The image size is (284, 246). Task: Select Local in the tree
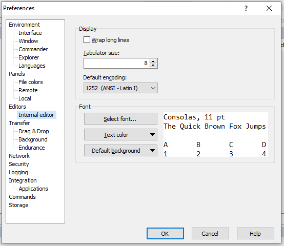25,98
